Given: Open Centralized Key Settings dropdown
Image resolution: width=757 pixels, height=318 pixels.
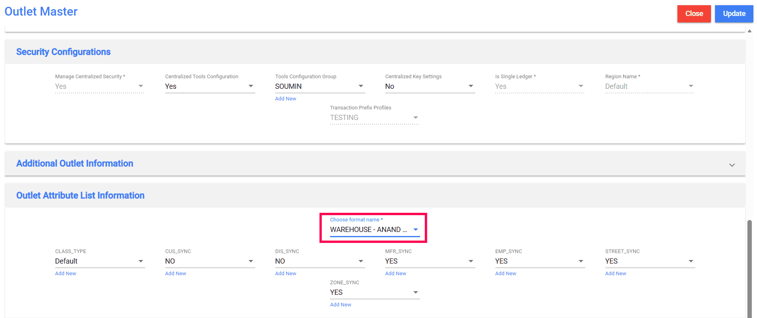Looking at the screenshot, I should coord(430,86).
